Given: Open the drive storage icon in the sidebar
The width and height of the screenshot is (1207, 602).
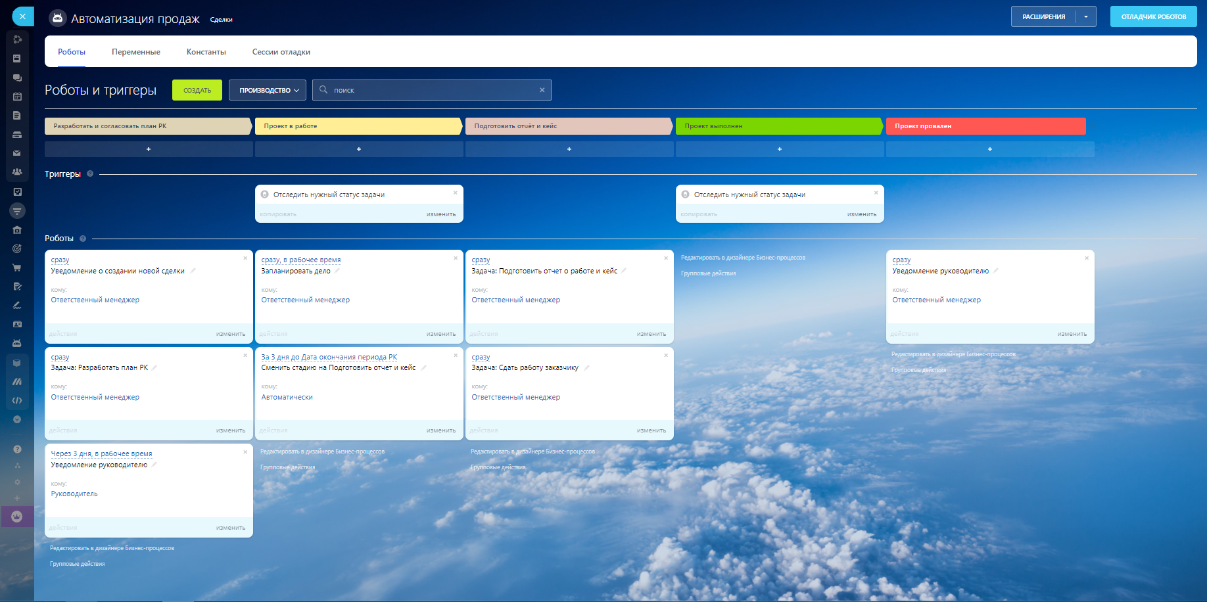Looking at the screenshot, I should [x=17, y=135].
